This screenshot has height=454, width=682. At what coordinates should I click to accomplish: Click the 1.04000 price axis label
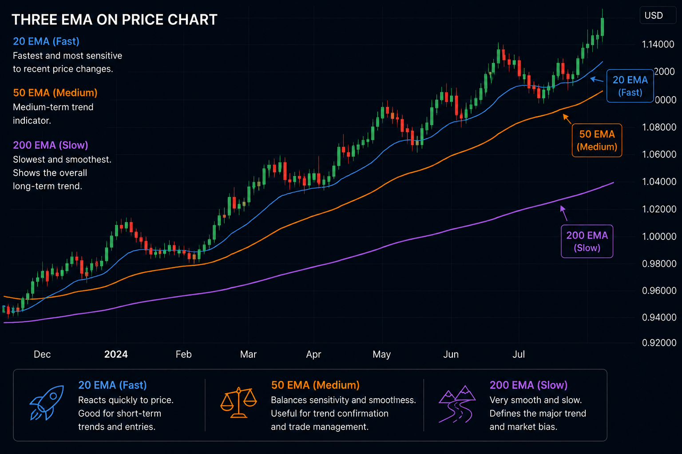point(659,182)
